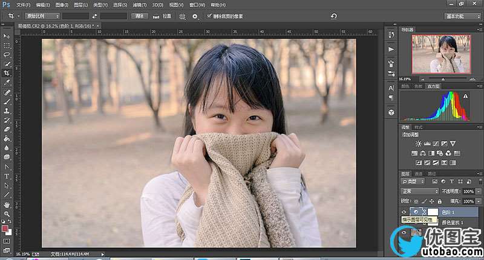Toggle the 删除裁剪的像素 checkbox
This screenshot has width=484, height=260.
(209, 16)
